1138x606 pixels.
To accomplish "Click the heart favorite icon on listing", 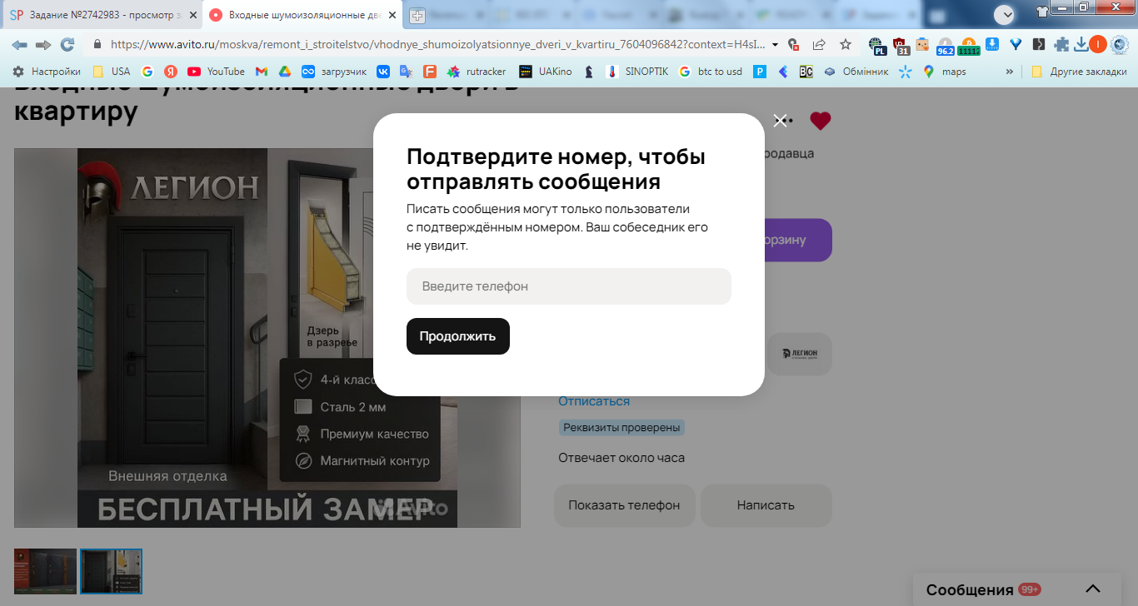I will pyautogui.click(x=821, y=121).
